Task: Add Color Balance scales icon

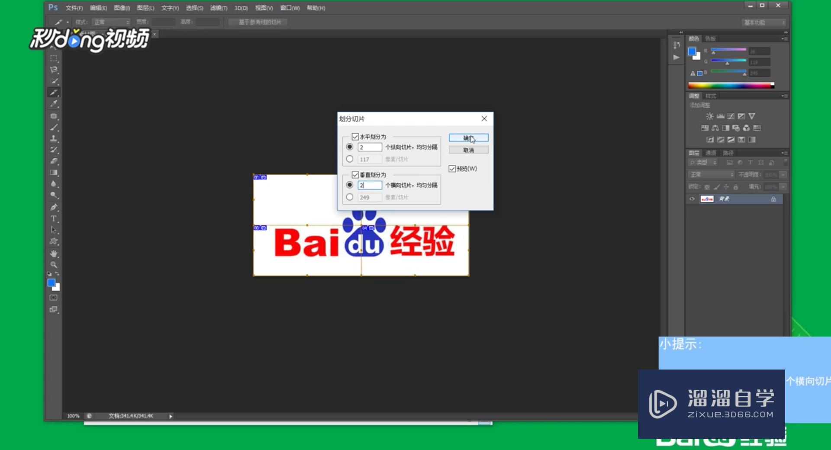Action: coord(715,128)
